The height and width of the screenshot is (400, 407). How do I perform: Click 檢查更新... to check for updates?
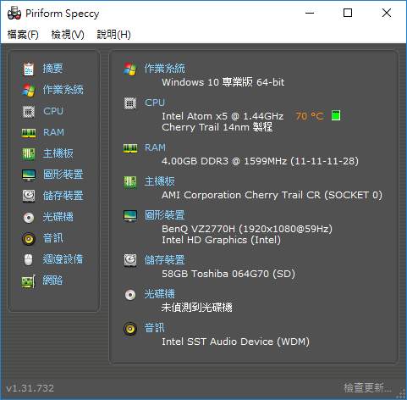tap(367, 388)
